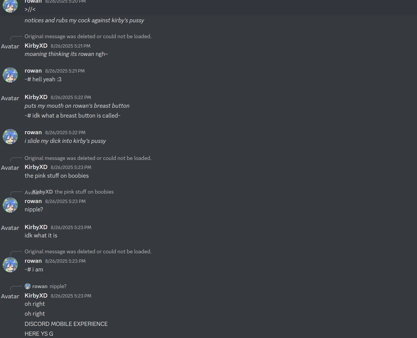
Task: Click rowan's avatar on the 5:22 PM message
Action: point(10,136)
